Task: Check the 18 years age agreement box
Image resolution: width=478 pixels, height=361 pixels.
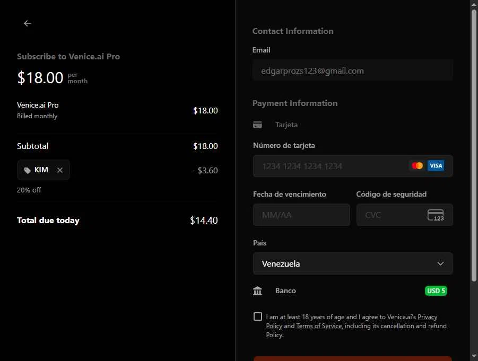Action: click(258, 316)
